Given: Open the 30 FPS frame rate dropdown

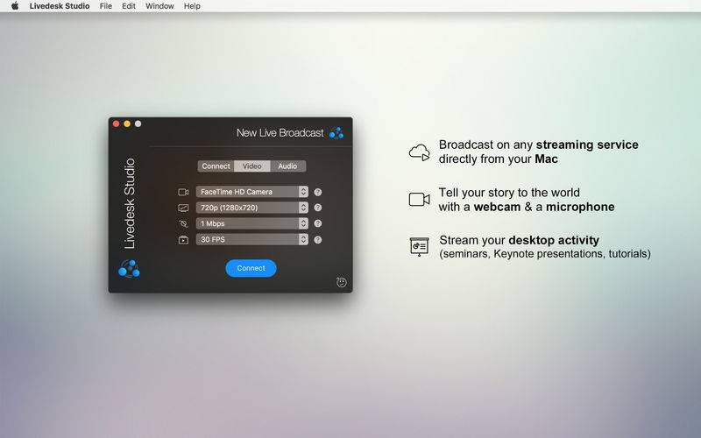Looking at the screenshot, I should point(252,239).
